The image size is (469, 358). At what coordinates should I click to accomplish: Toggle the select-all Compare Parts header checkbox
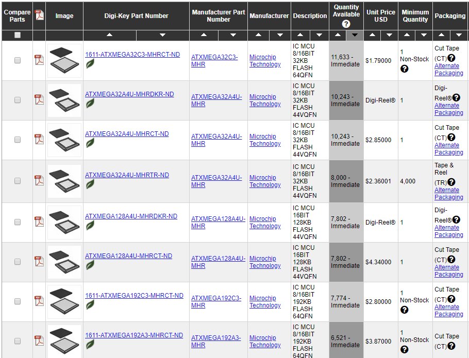point(18,35)
